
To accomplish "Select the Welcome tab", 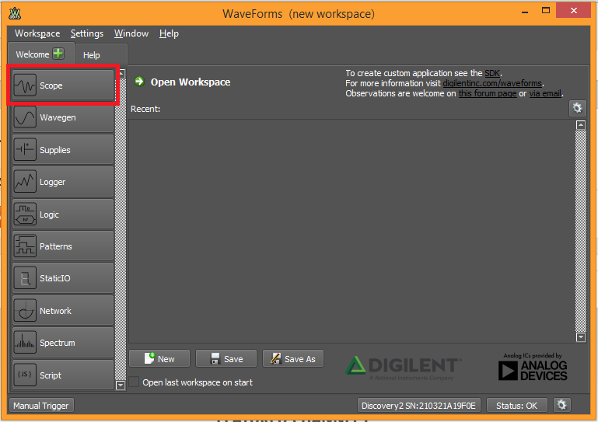I will tap(33, 54).
